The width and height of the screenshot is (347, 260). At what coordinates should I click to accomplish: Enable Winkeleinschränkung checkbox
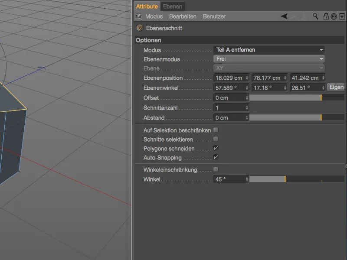(216, 169)
